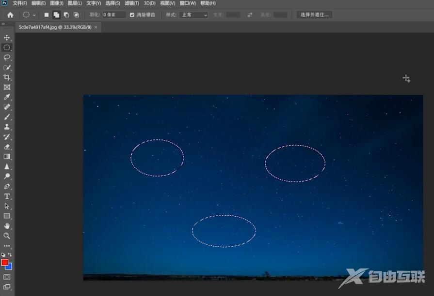
Task: Open the 样式 style dropdown
Action: click(193, 15)
